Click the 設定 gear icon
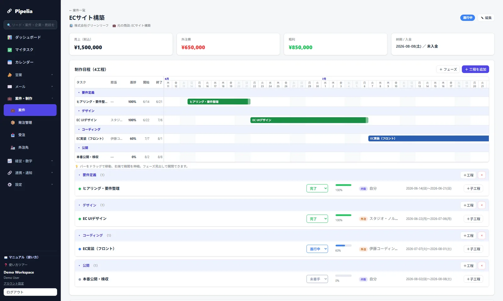This screenshot has width=503, height=301. click(10, 185)
